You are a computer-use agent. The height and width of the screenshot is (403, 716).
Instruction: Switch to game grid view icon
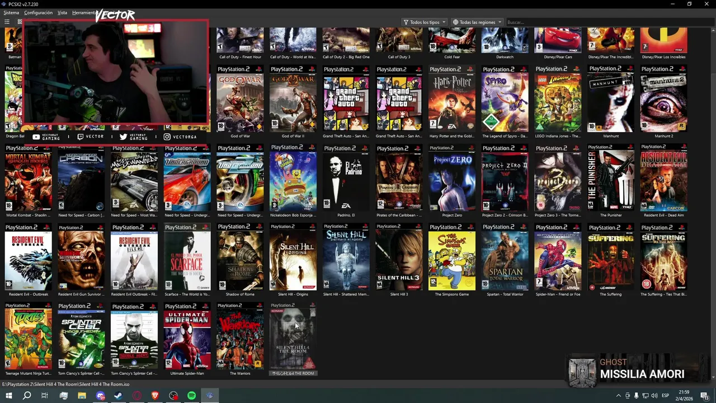[x=20, y=22]
